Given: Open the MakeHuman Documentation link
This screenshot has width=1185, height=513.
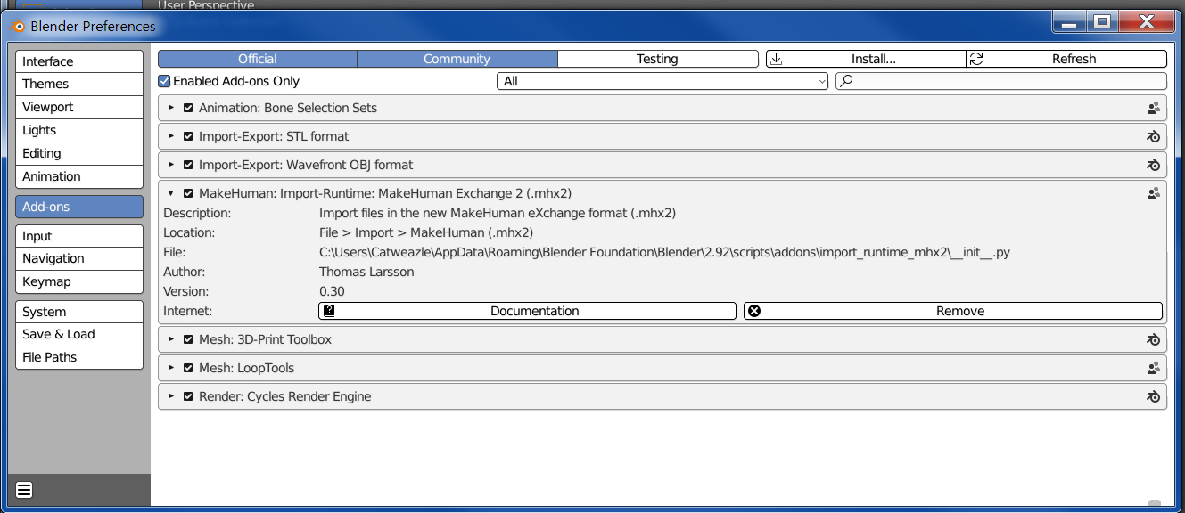Looking at the screenshot, I should pyautogui.click(x=527, y=311).
